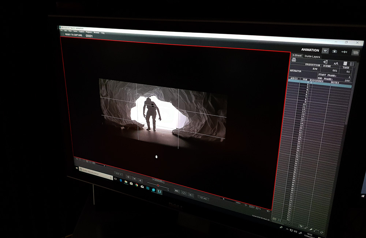Click the play-backward arrow button

click(x=140, y=180)
